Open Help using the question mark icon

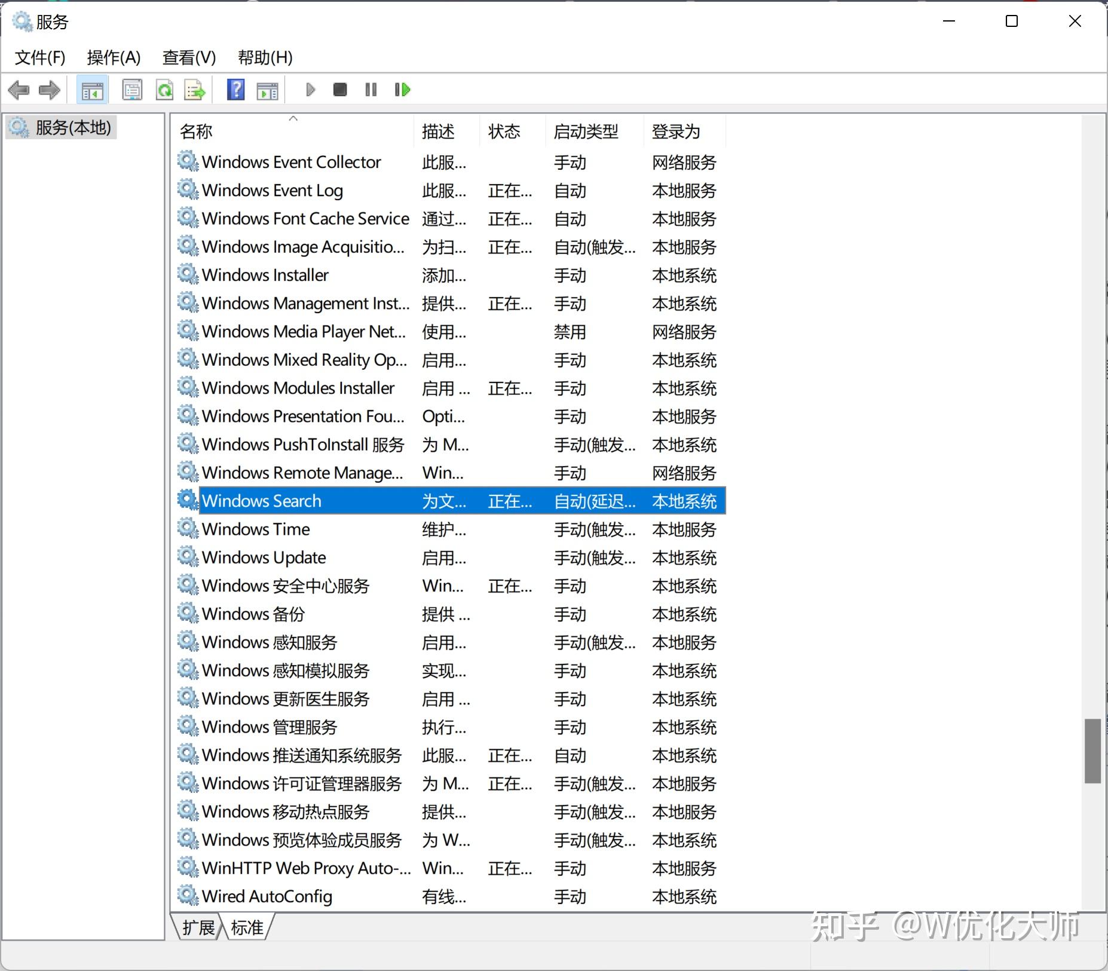pos(235,90)
